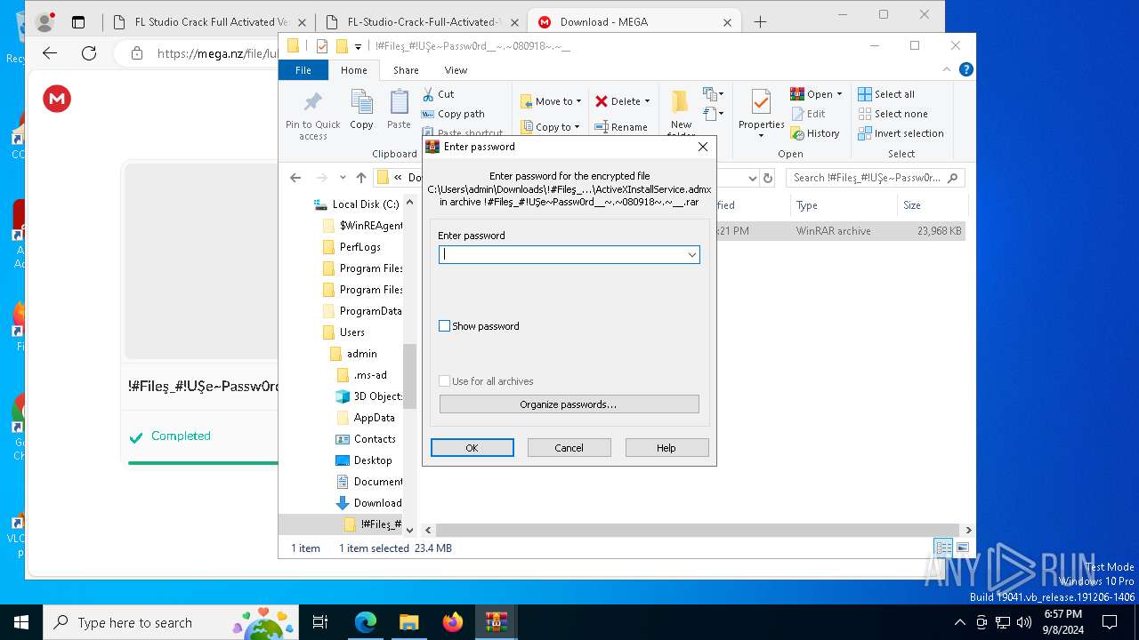This screenshot has width=1139, height=640.
Task: Click Pin to Quick access icon
Action: pos(312,102)
